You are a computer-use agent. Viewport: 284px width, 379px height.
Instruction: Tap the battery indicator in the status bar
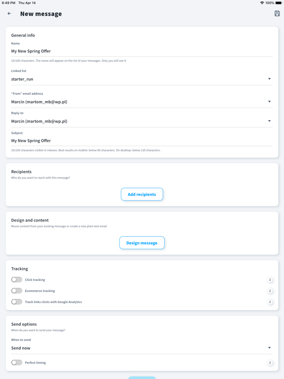279,2
